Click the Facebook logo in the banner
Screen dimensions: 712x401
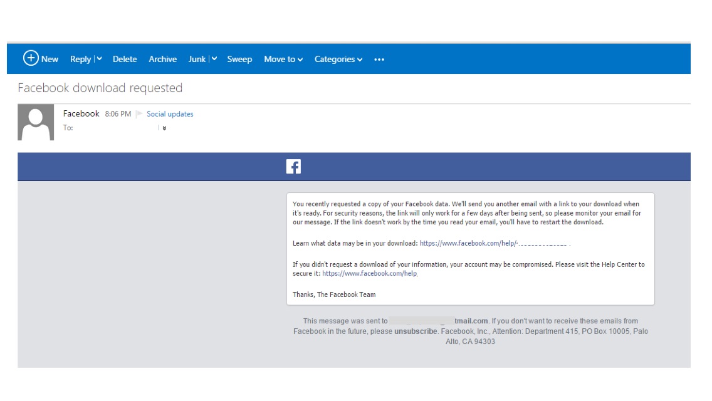pyautogui.click(x=293, y=167)
